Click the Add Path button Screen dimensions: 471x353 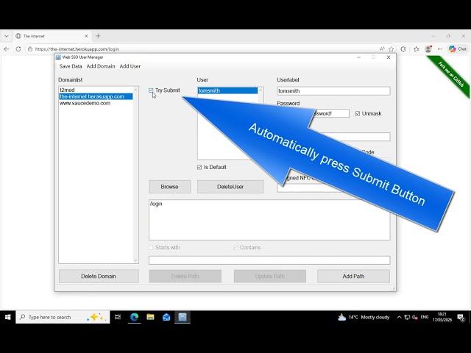(x=353, y=277)
